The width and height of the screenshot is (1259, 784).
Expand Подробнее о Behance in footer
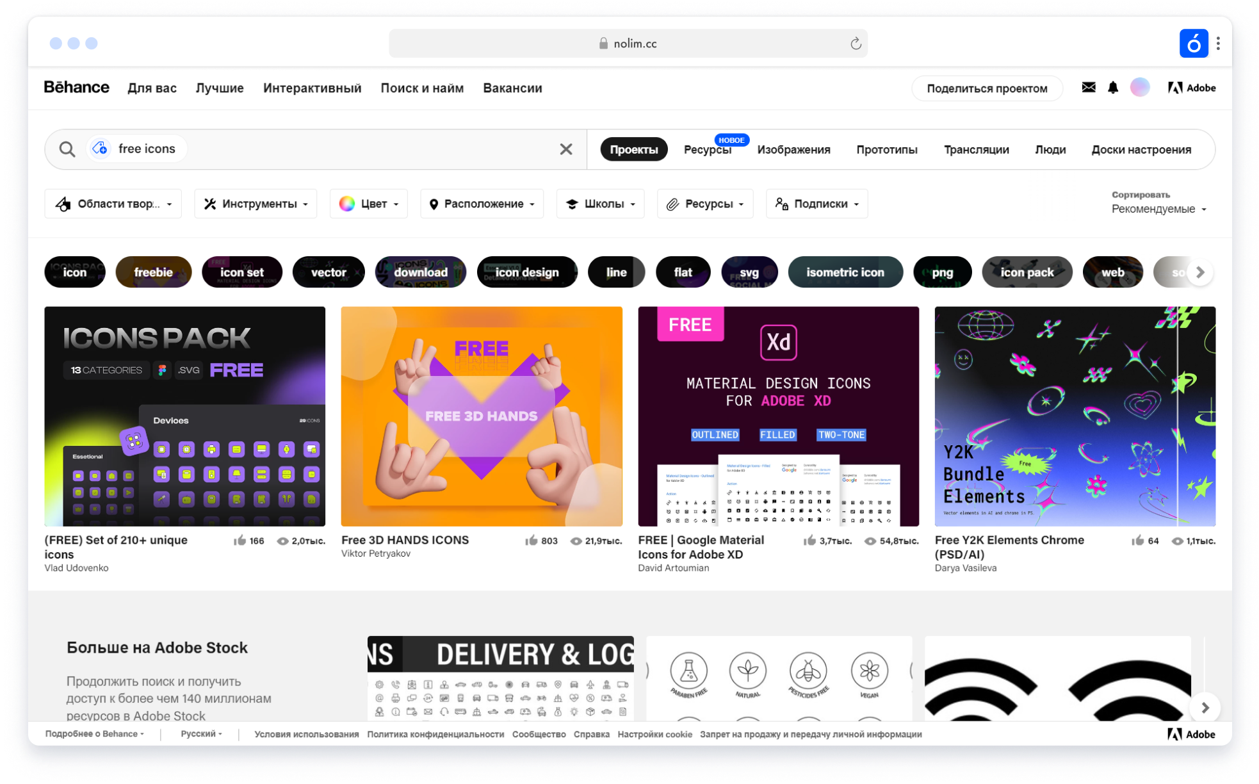coord(95,734)
